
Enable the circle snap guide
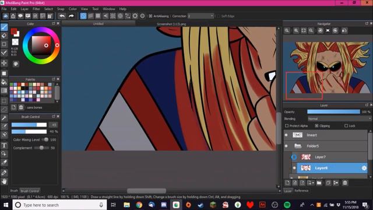pyautogui.click(x=121, y=16)
